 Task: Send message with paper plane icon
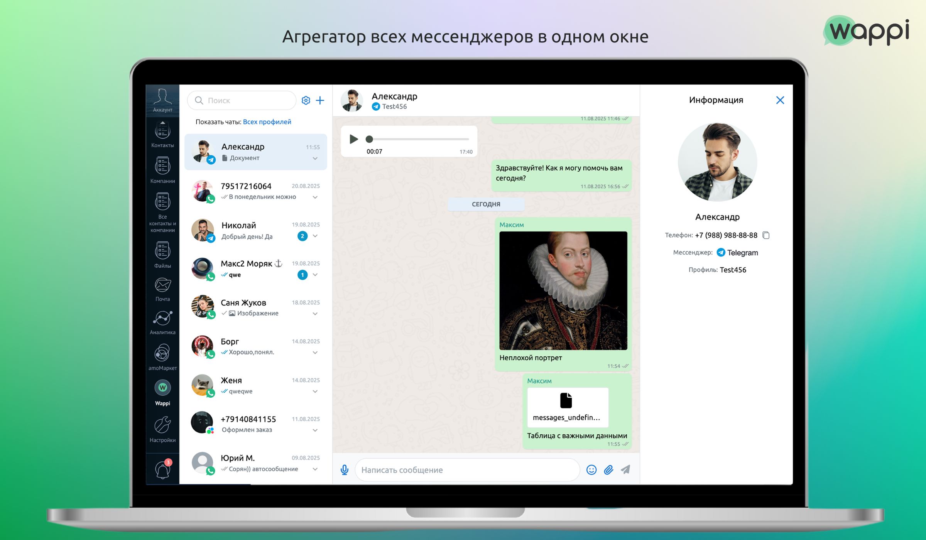click(625, 469)
